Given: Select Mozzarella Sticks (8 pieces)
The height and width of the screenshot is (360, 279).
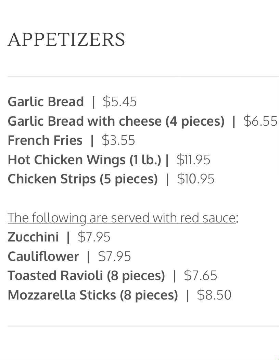Looking at the screenshot, I should click(93, 295).
